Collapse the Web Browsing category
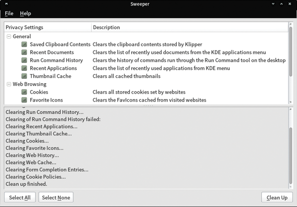 [x=9, y=84]
